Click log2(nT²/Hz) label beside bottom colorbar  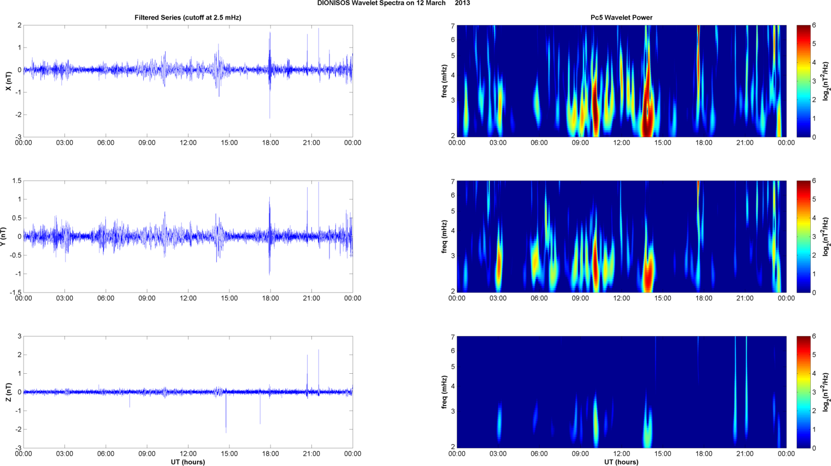tap(826, 392)
